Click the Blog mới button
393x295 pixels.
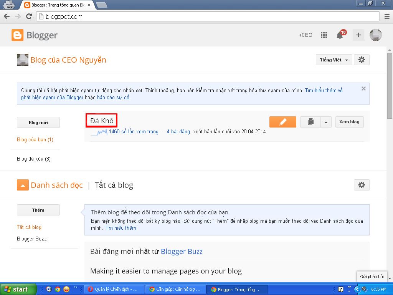tap(38, 123)
